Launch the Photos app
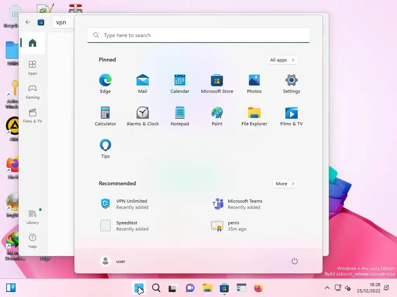 click(254, 84)
